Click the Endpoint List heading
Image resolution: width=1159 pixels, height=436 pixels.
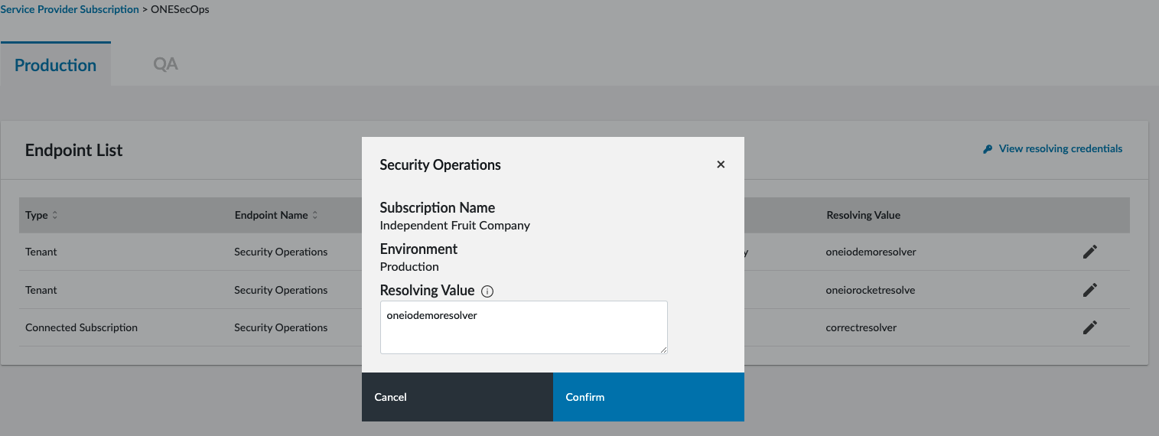click(74, 150)
